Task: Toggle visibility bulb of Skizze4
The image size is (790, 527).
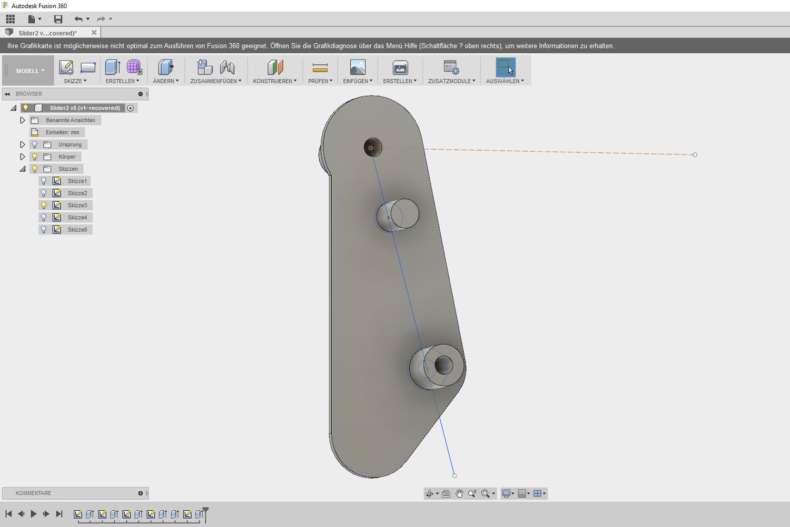Action: (44, 217)
